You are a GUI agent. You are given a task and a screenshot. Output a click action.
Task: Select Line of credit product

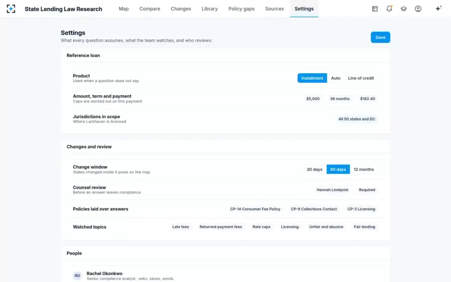[361, 78]
